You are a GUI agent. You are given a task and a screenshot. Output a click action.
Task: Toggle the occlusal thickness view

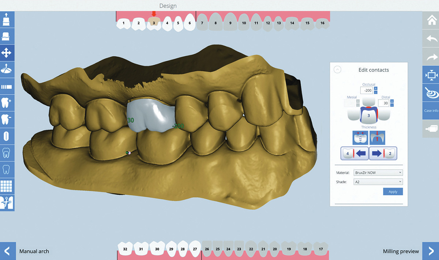(377, 137)
